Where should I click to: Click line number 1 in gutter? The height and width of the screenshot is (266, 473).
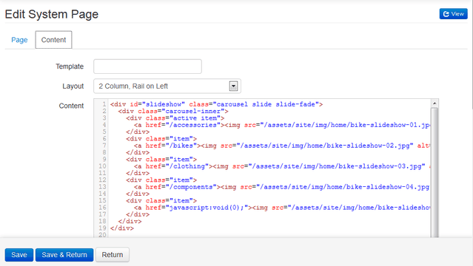coord(104,104)
